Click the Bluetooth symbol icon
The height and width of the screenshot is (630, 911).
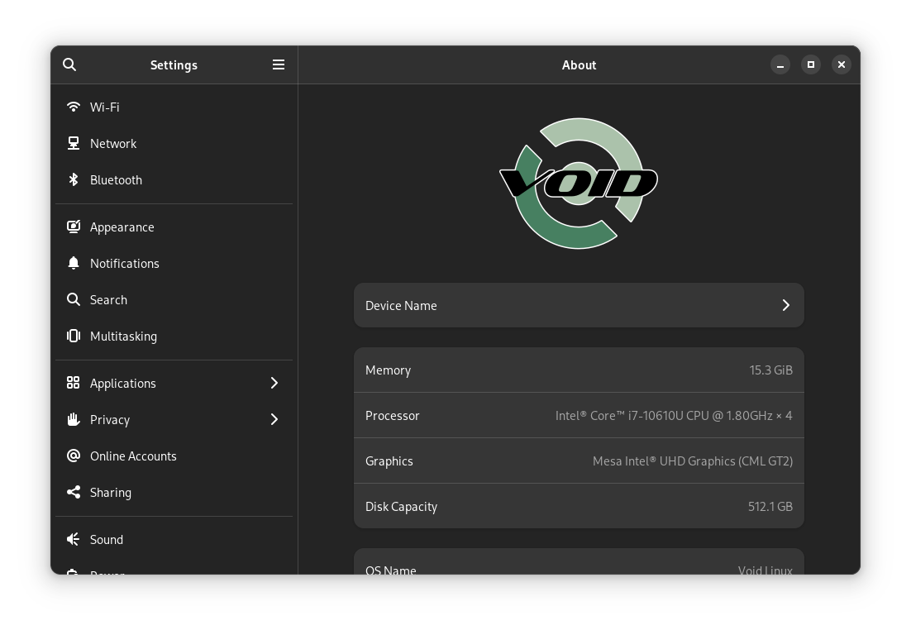click(74, 179)
